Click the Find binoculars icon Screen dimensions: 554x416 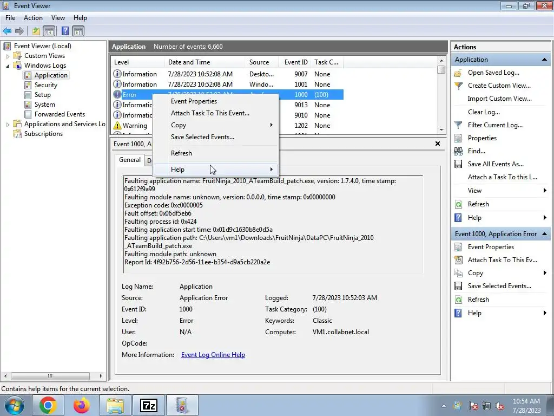[458, 152]
